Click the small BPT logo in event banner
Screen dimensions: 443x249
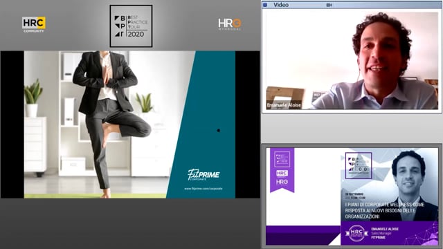click(359, 165)
